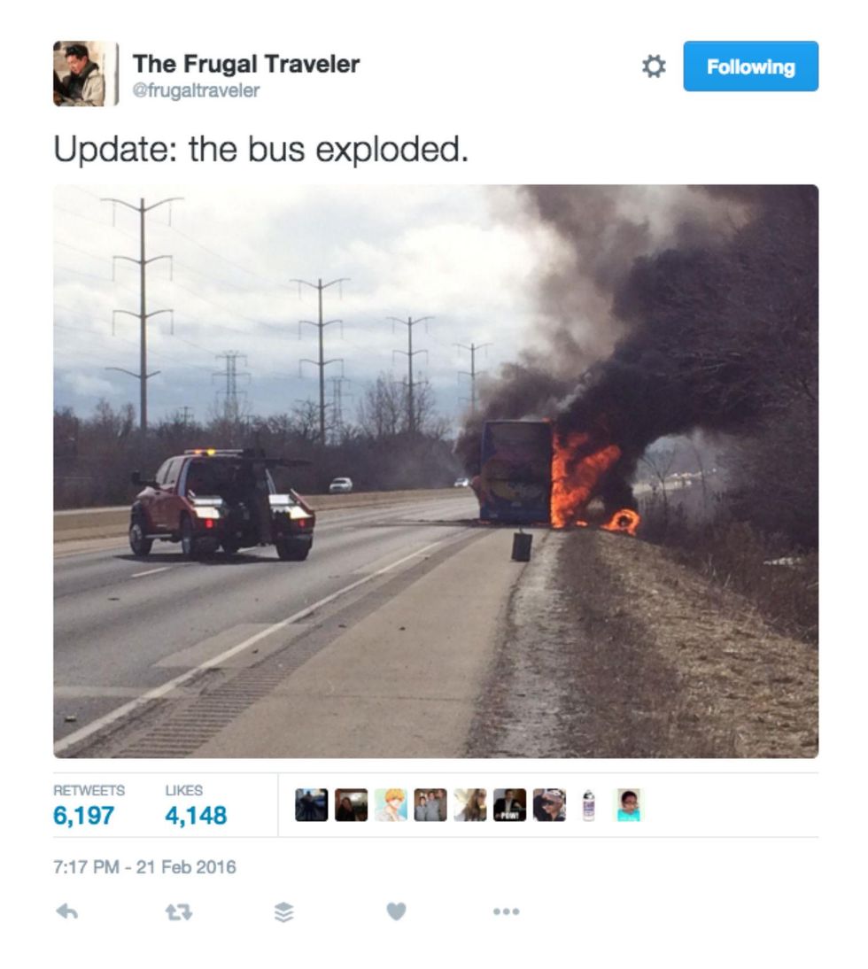Open the three-dot more options menu
868x969 pixels.
(506, 911)
